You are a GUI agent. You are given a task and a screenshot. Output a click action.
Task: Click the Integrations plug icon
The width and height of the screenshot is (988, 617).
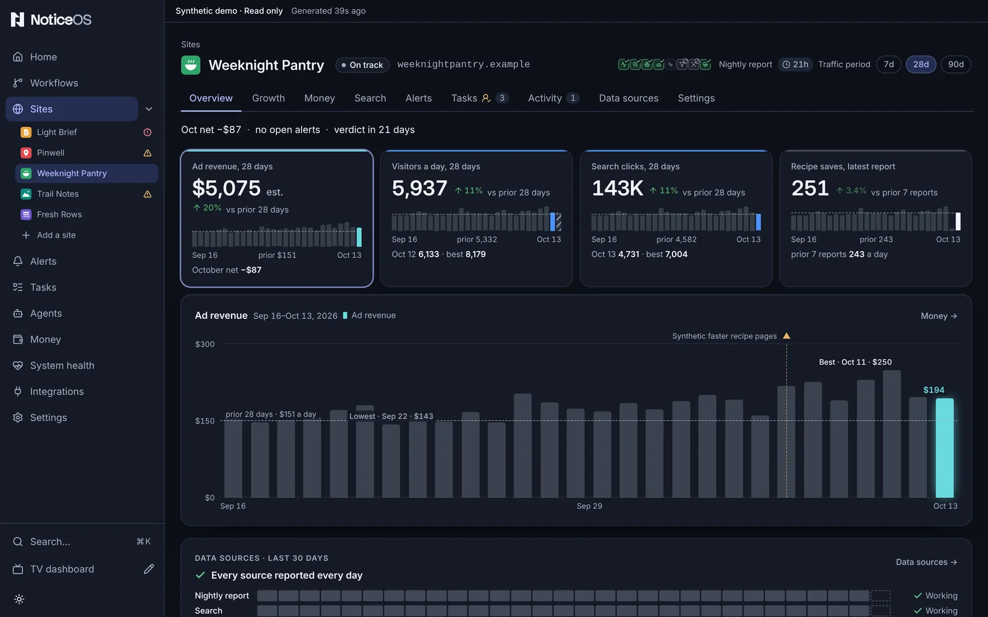[x=18, y=392]
